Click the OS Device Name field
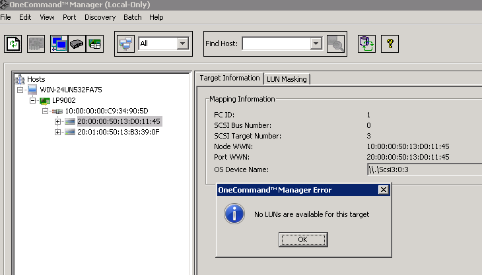The width and height of the screenshot is (482, 275). 425,169
